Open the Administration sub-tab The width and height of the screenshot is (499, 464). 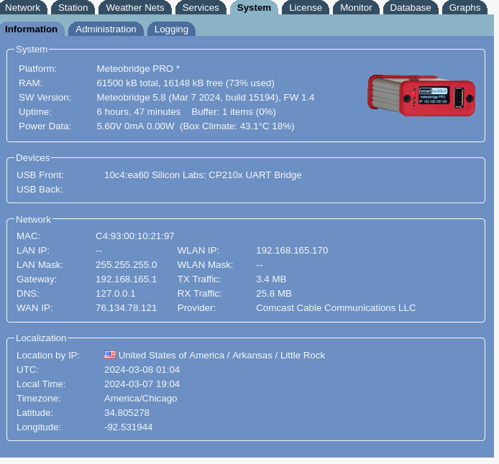point(106,29)
